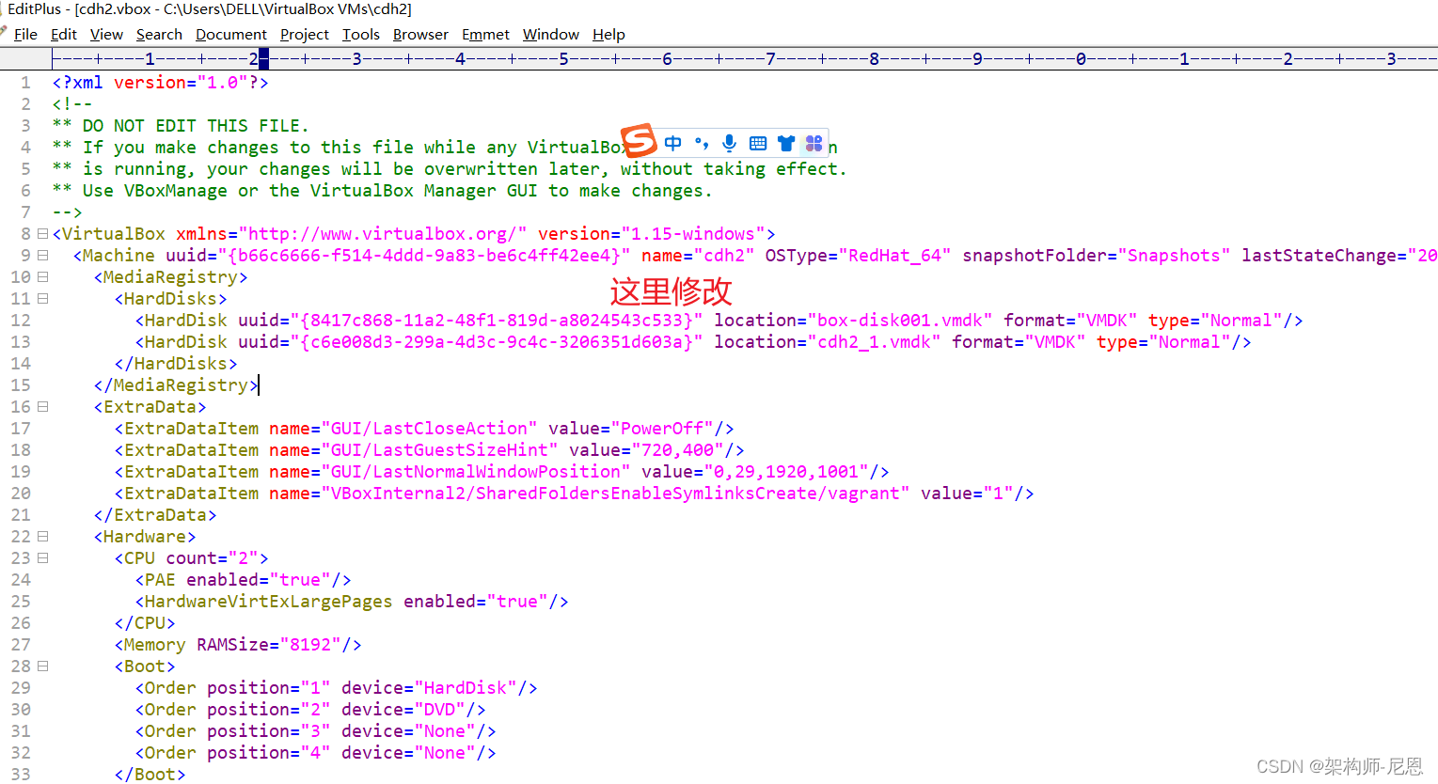The height and width of the screenshot is (784, 1438).
Task: Click the CPU count value "2"
Action: (243, 558)
